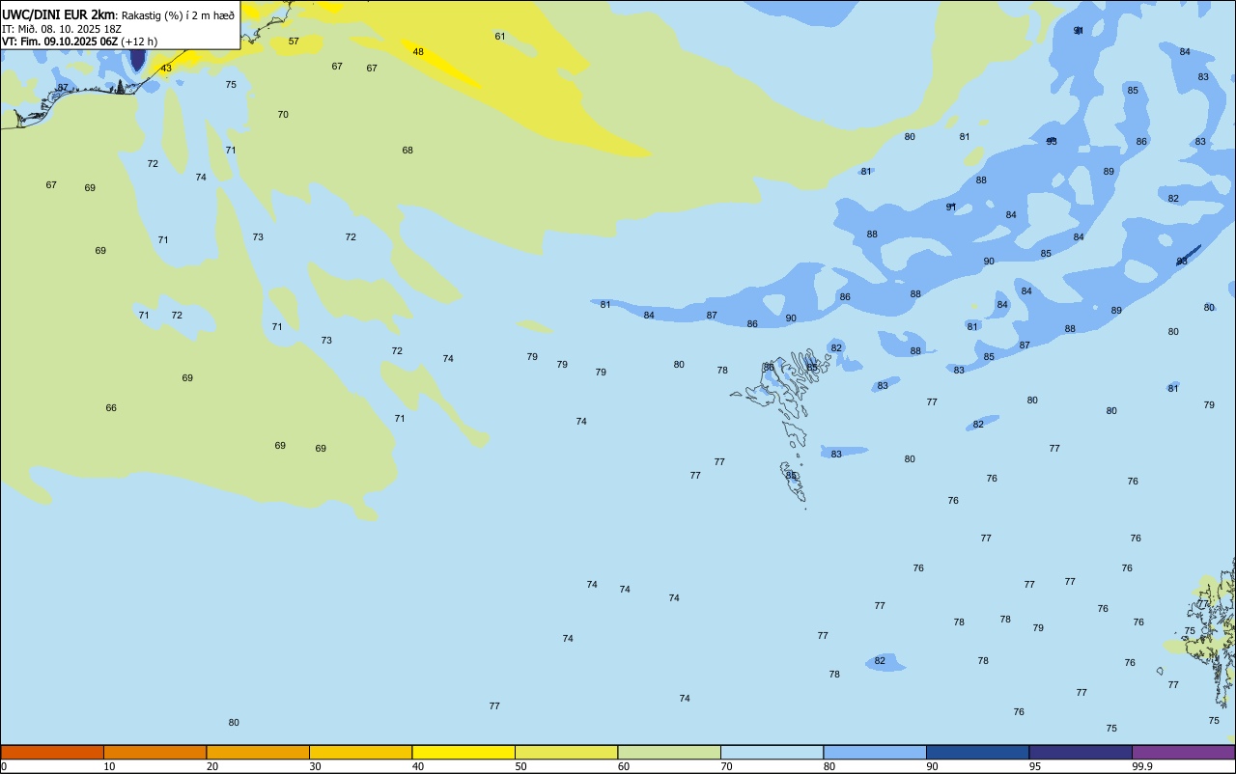Select the 50–60 yellow-green legend swatch
The width and height of the screenshot is (1236, 774).
point(566,752)
